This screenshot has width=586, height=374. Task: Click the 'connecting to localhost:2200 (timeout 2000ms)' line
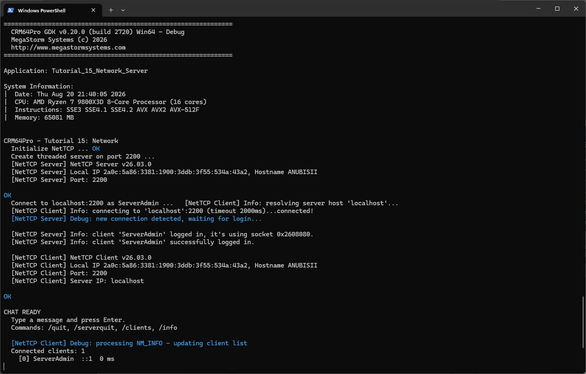click(x=162, y=211)
